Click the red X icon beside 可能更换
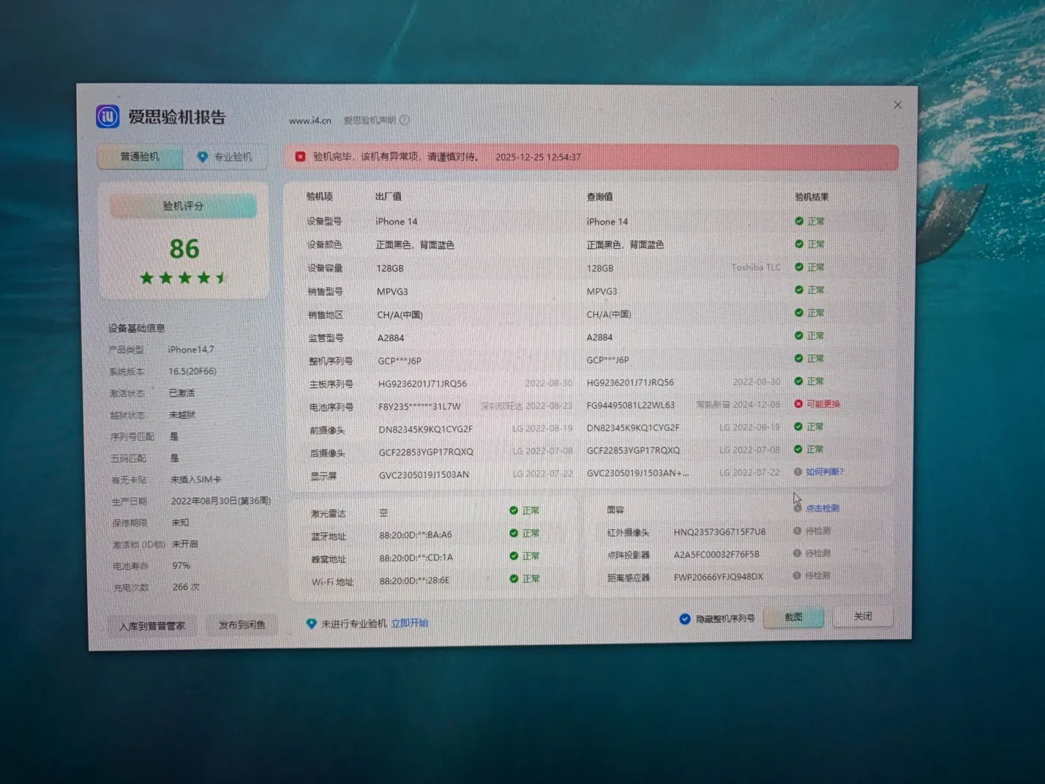Viewport: 1045px width, 784px height. 798,404
